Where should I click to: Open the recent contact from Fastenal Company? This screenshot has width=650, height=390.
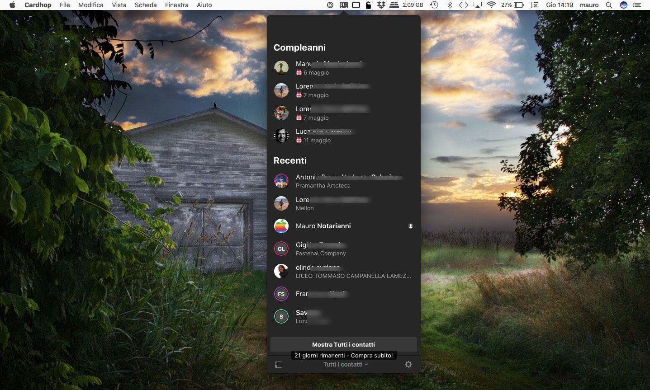pyautogui.click(x=344, y=249)
